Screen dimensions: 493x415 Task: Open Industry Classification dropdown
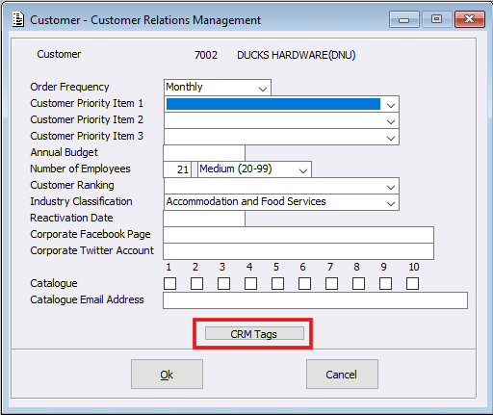(281, 202)
